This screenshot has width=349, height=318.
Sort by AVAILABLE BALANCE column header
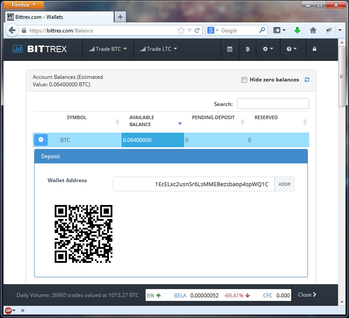click(142, 121)
